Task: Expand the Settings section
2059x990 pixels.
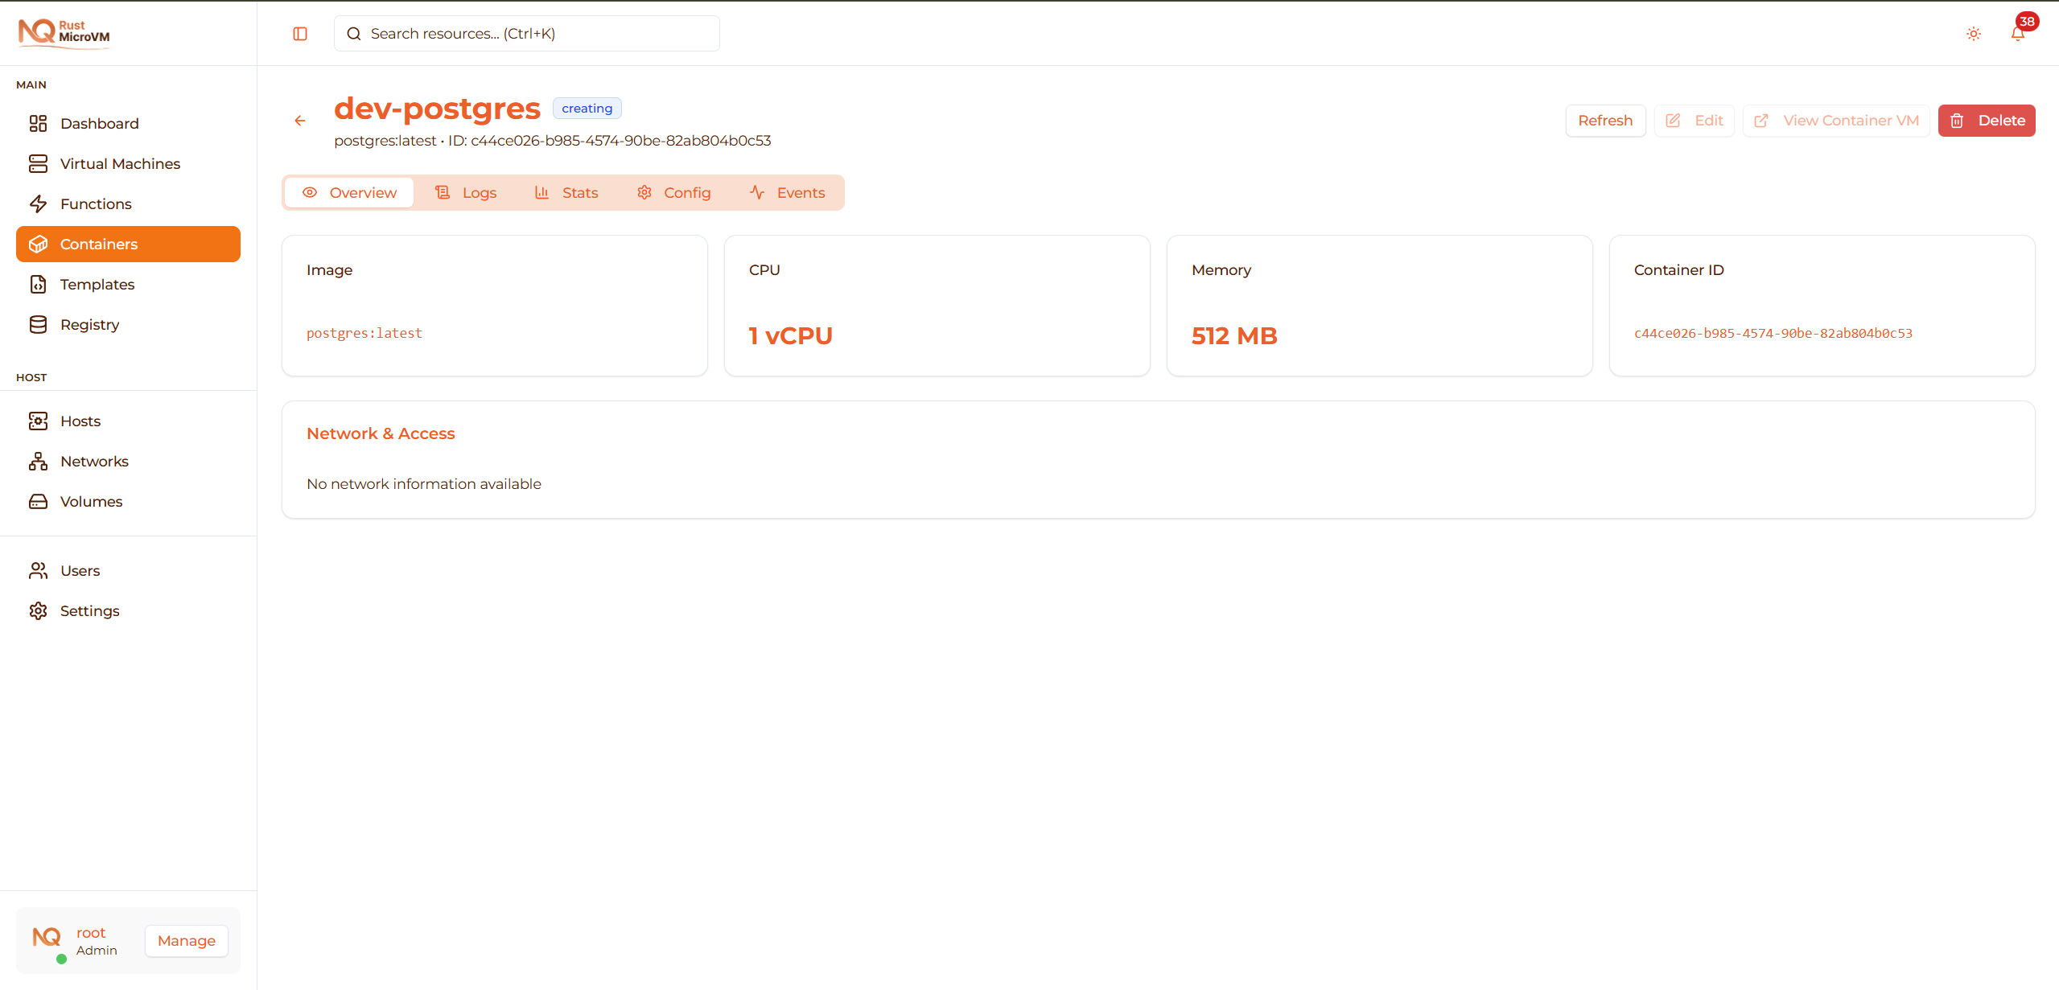Action: pyautogui.click(x=89, y=610)
